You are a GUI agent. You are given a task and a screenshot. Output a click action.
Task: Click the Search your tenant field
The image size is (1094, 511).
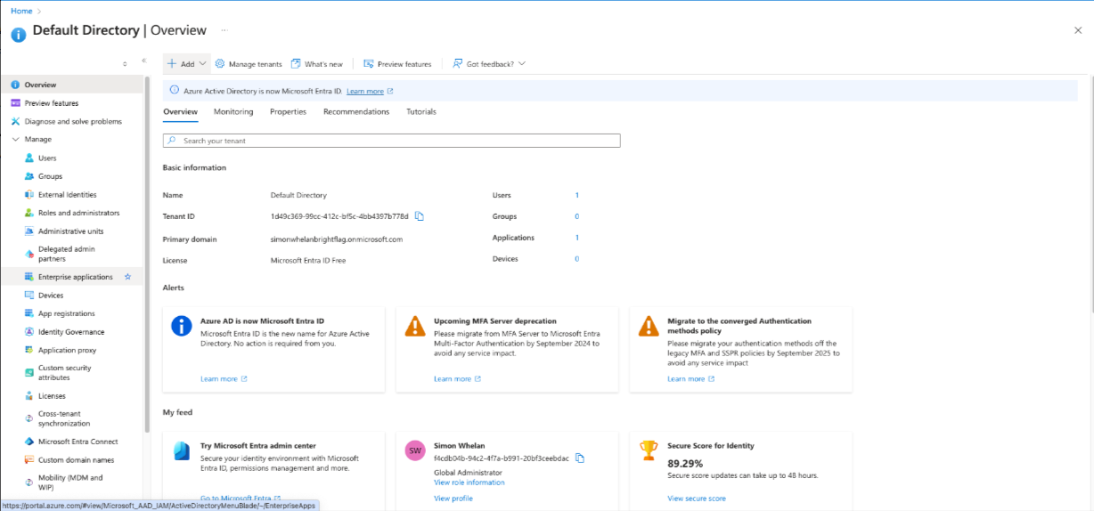click(x=392, y=141)
